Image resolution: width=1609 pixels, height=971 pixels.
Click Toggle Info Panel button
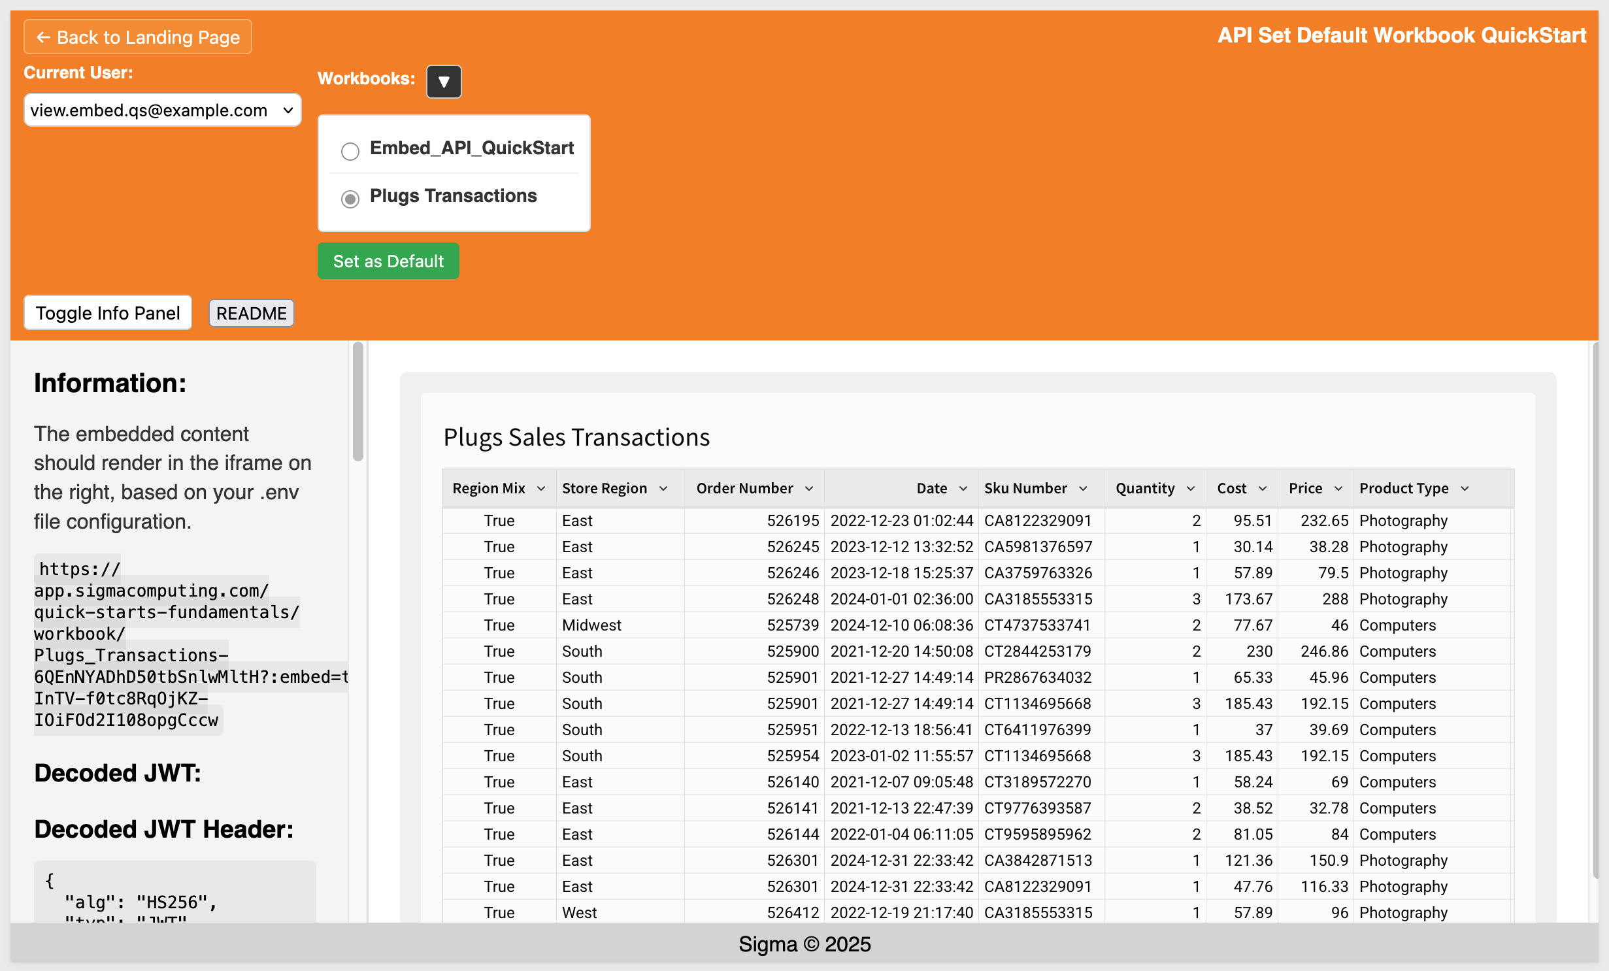click(108, 313)
